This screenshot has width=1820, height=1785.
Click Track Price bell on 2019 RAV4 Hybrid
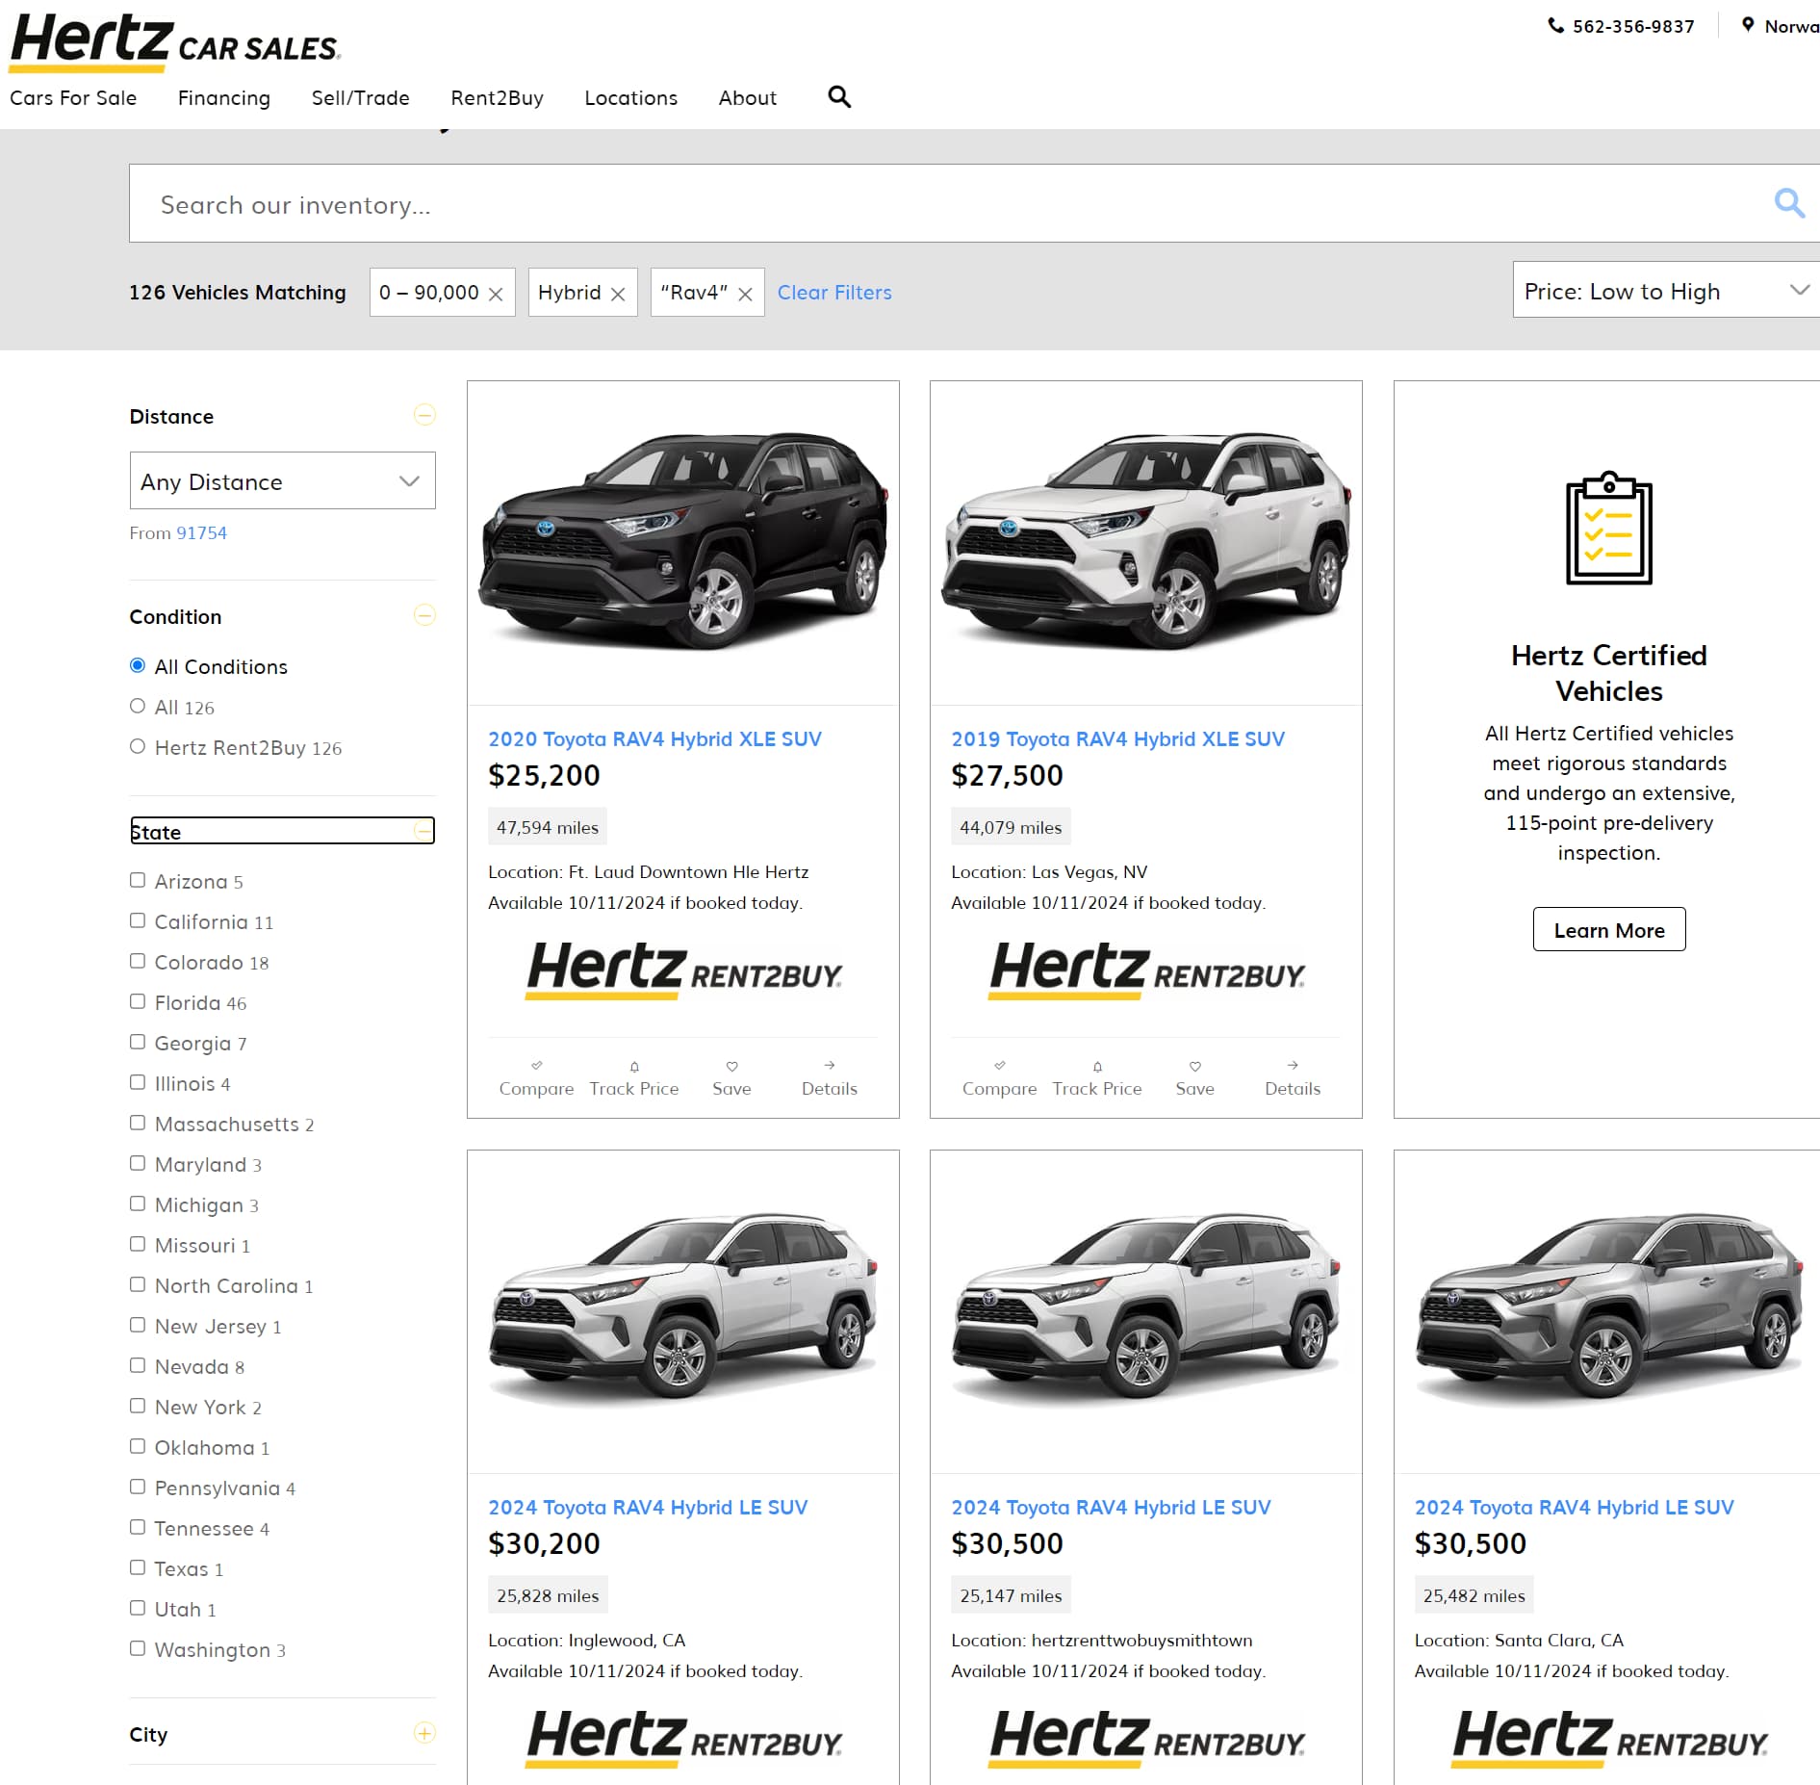1096,1066
